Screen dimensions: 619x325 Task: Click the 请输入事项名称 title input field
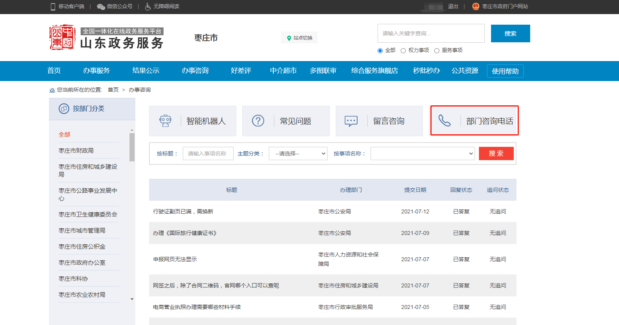208,153
